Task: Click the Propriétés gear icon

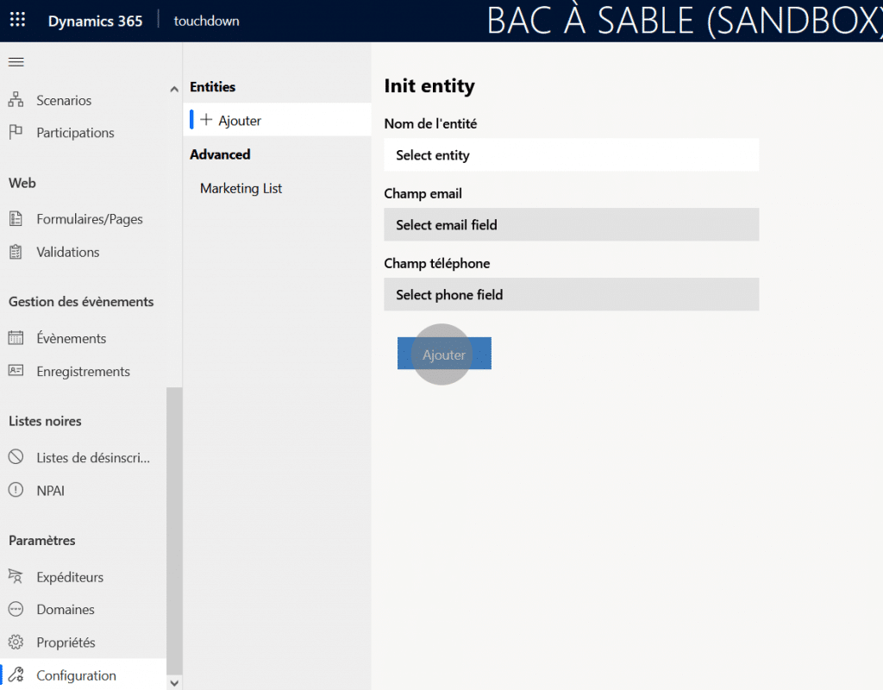Action: tap(16, 643)
